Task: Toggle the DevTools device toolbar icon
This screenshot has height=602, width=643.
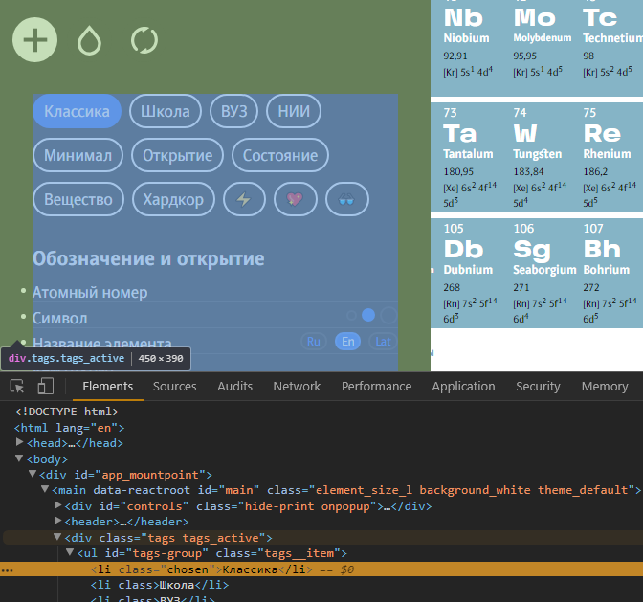Action: pyautogui.click(x=45, y=387)
